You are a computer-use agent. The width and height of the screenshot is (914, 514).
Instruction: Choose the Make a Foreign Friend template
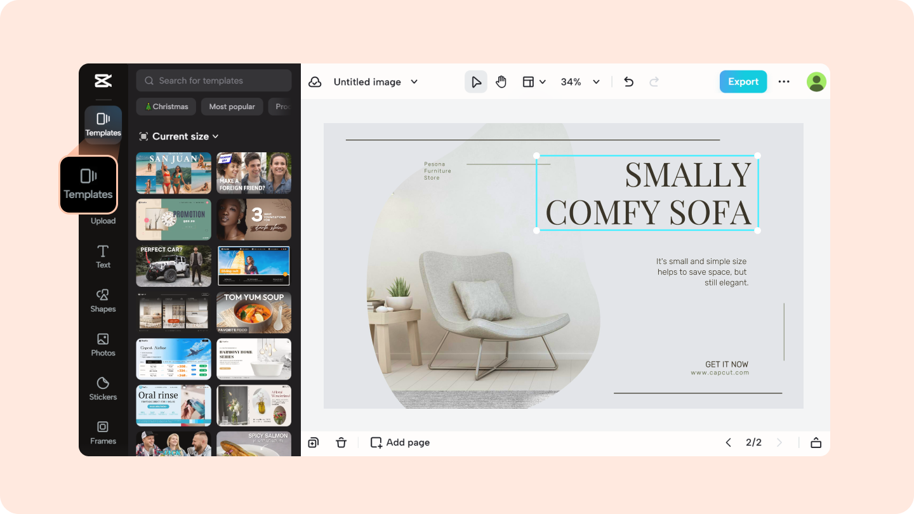pyautogui.click(x=254, y=173)
